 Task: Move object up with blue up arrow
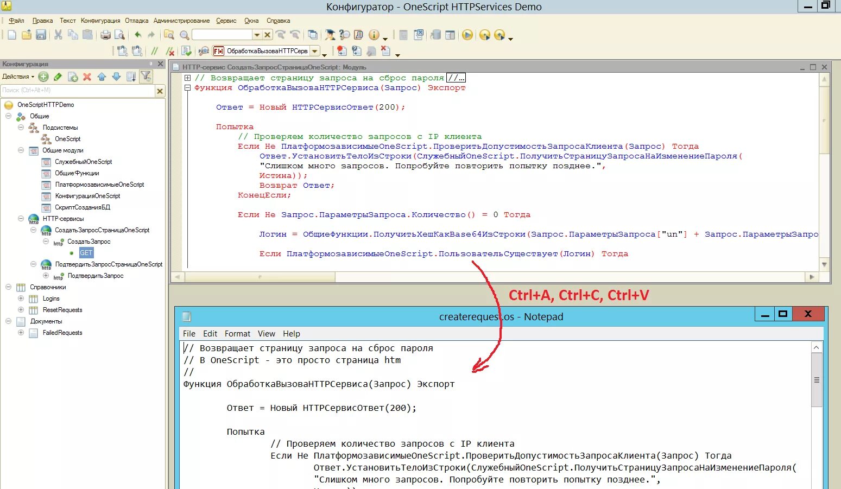coord(102,77)
